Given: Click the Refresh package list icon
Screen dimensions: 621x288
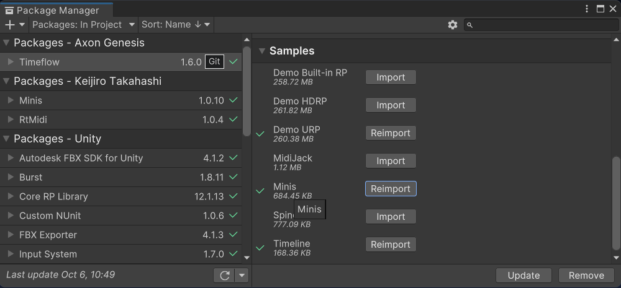Looking at the screenshot, I should 225,276.
